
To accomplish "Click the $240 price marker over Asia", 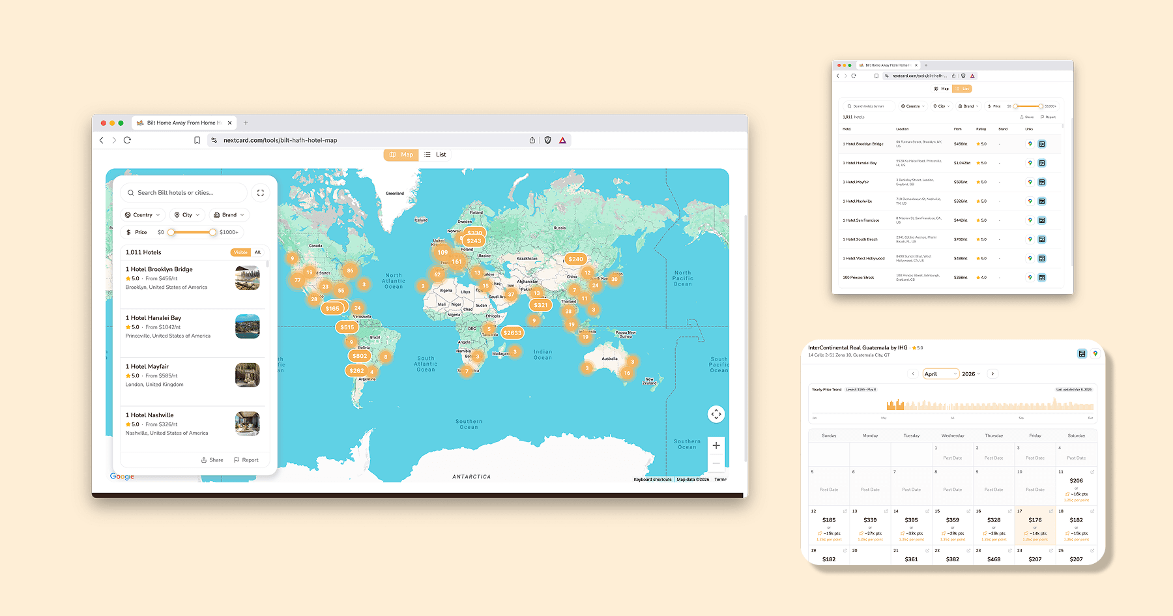I will click(576, 259).
